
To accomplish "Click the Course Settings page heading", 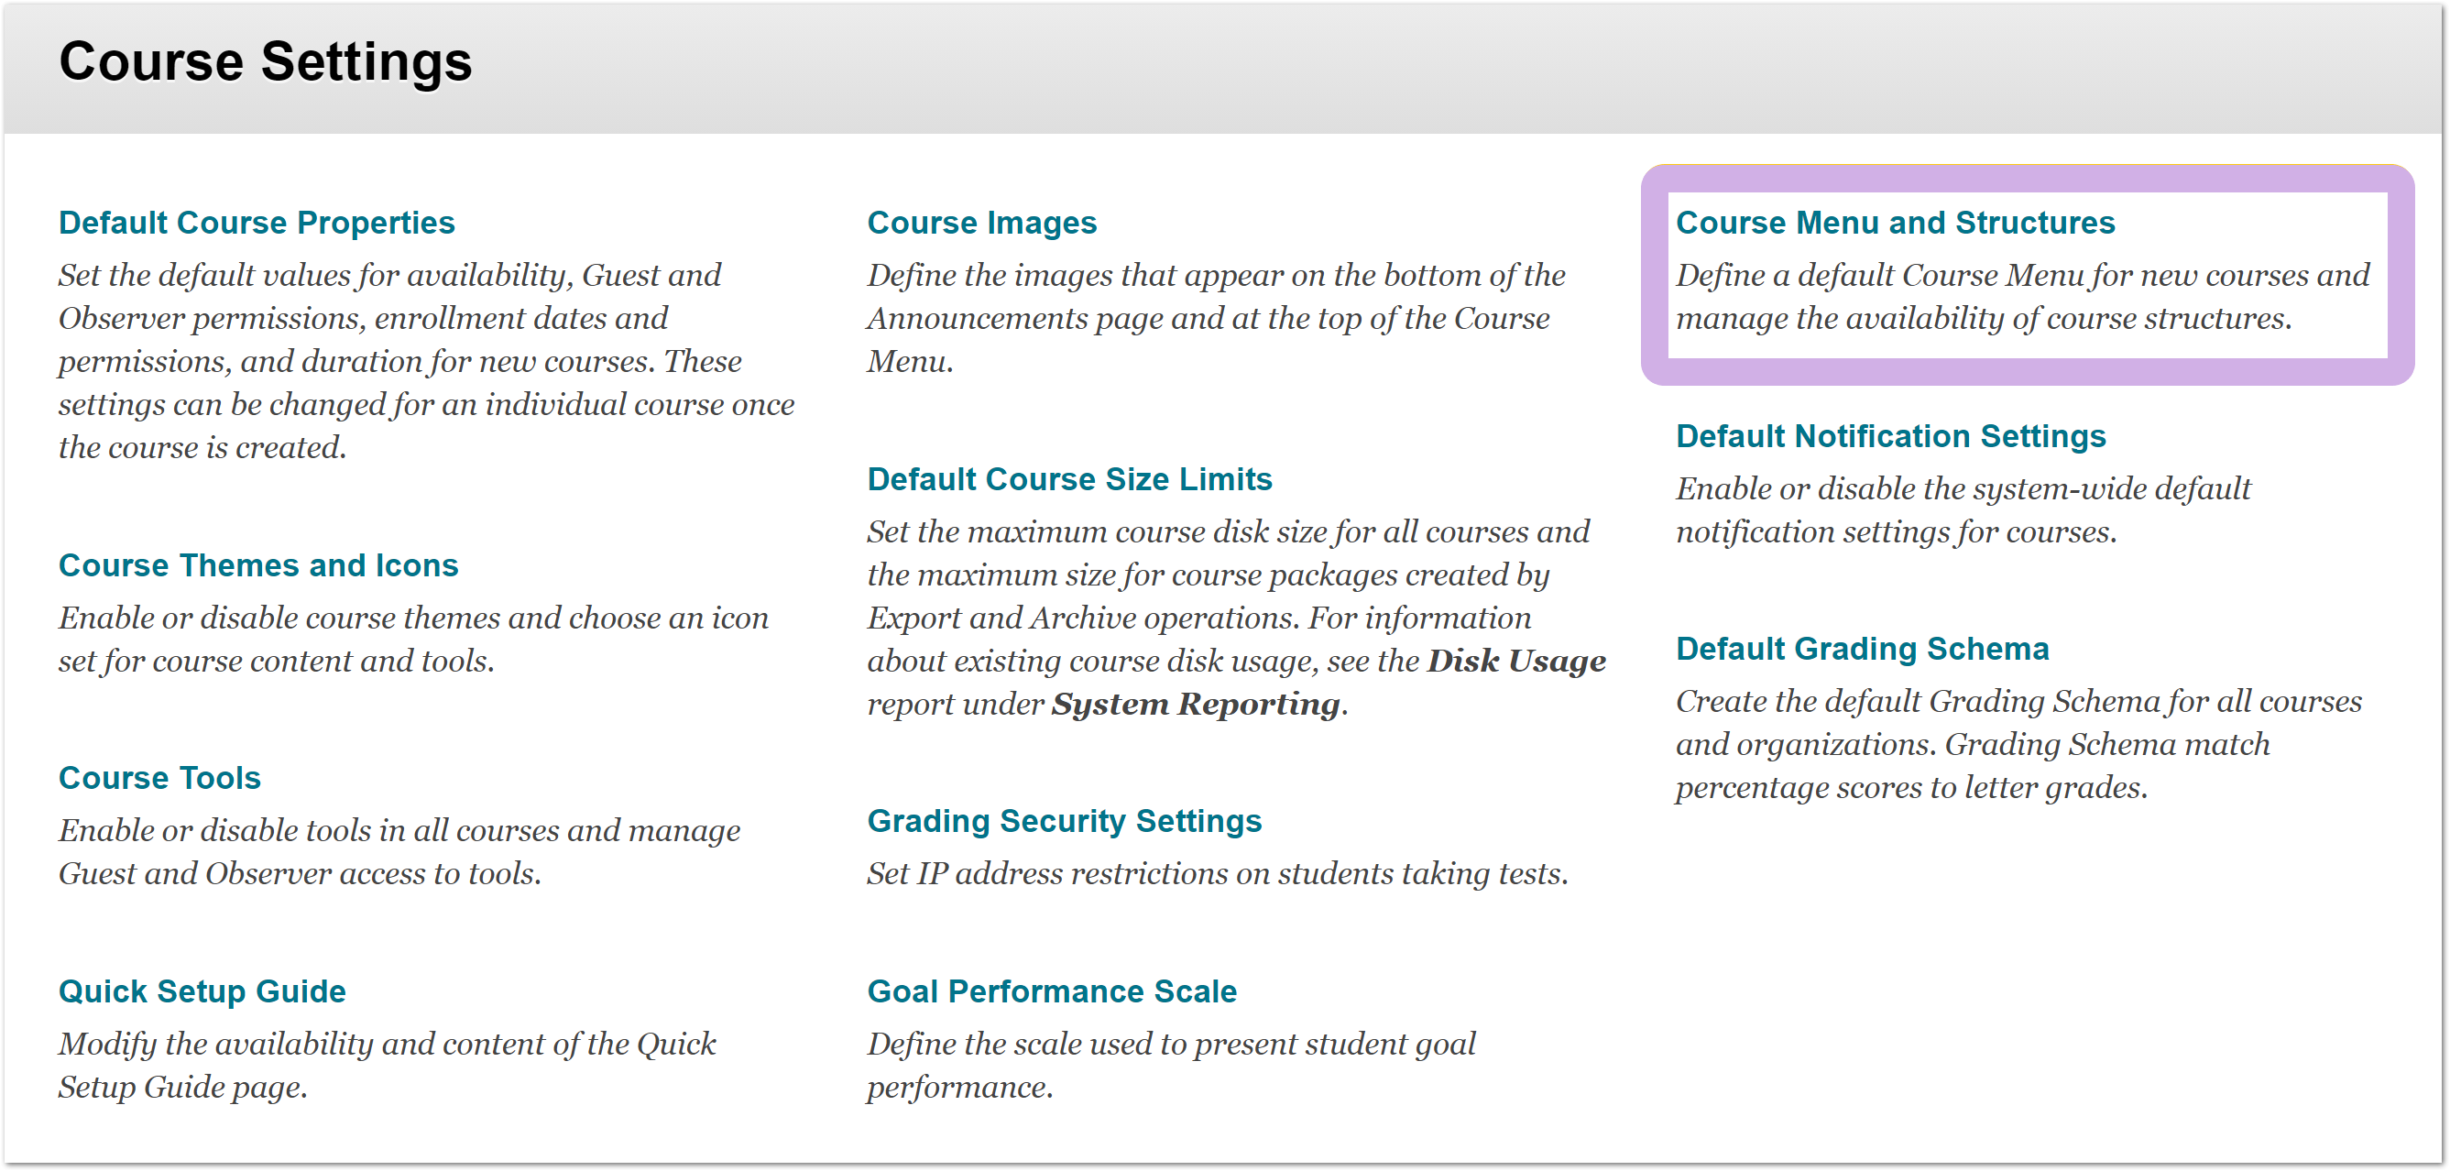I will point(266,61).
